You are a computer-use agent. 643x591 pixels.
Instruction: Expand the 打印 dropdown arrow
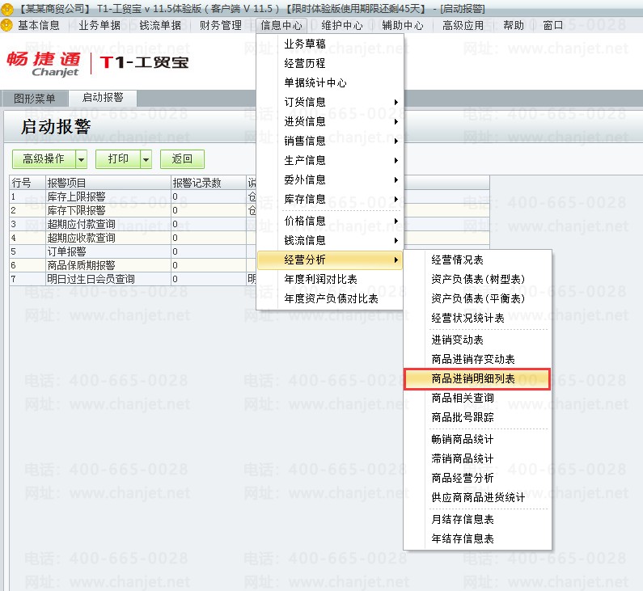(x=146, y=159)
